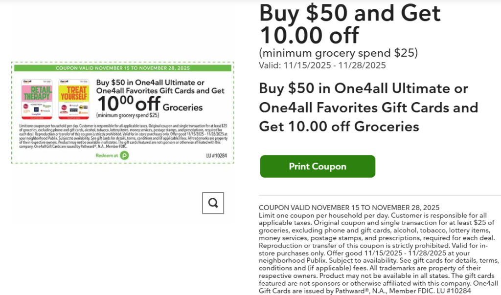Screen dimensions: 501x295
Task: Click the 'Buy $50 and Get 10.00 off' heading
Action: pyautogui.click(x=350, y=23)
